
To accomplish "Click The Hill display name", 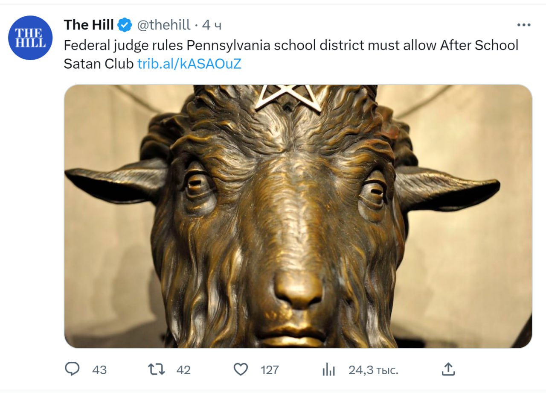I will (89, 25).
